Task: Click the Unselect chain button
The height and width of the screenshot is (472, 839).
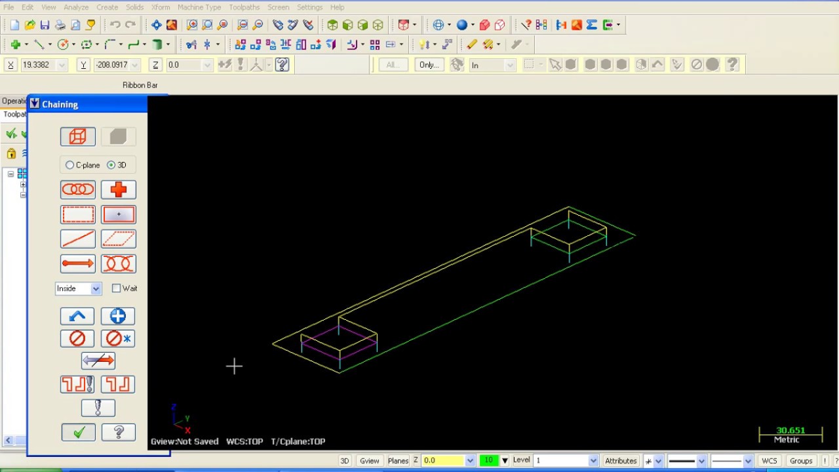Action: (77, 338)
